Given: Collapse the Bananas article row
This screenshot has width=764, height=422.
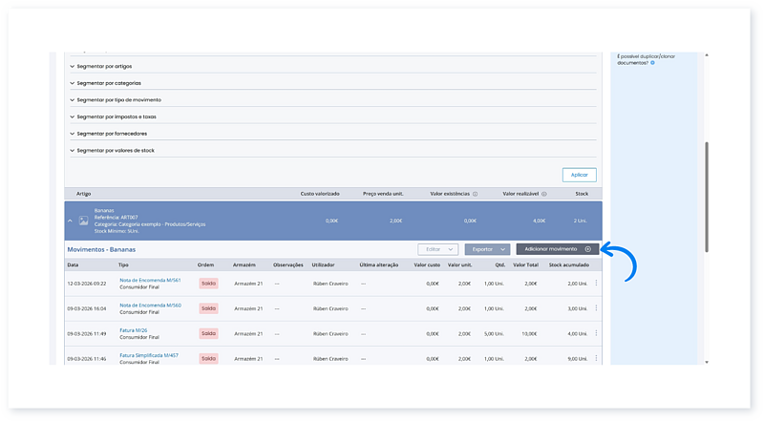Looking at the screenshot, I should [x=69, y=221].
